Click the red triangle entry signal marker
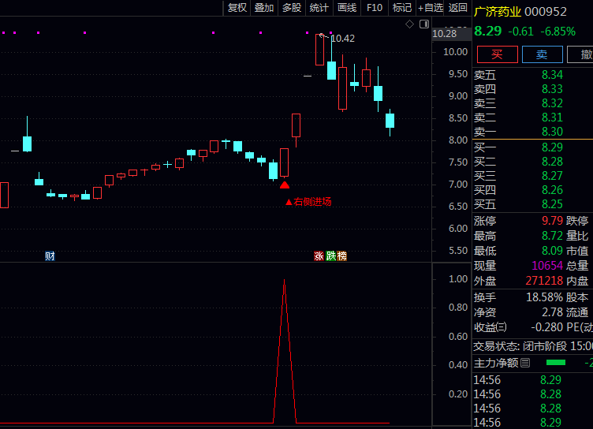This screenshot has height=429, width=593. (285, 185)
